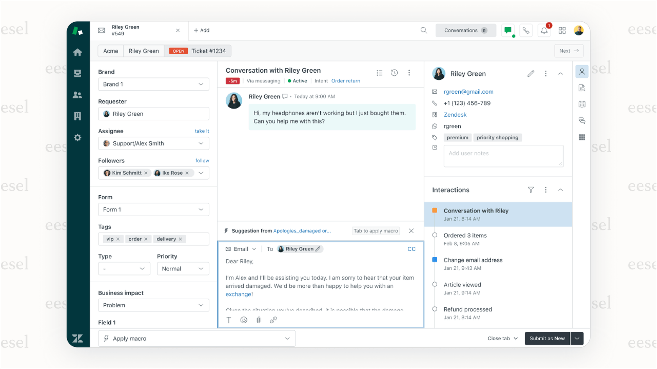This screenshot has height=369, width=657.
Task: Insert a link using the composer link icon
Action: point(273,320)
